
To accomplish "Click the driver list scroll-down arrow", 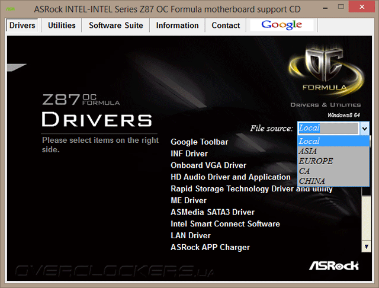I will tap(367, 247).
